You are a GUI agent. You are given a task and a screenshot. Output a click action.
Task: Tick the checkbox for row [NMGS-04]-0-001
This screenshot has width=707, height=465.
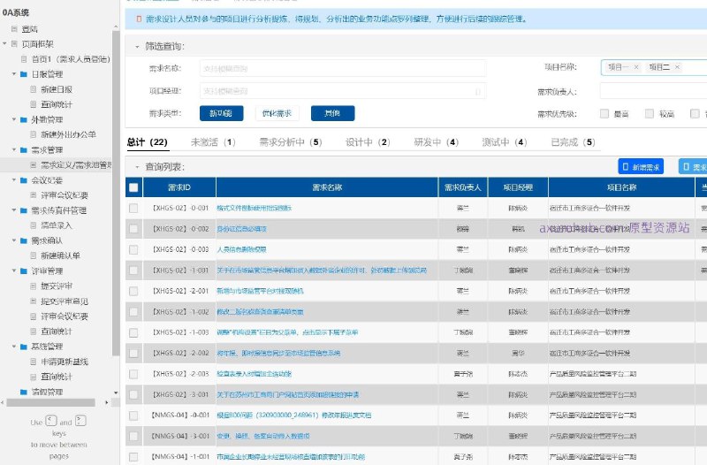coord(133,415)
